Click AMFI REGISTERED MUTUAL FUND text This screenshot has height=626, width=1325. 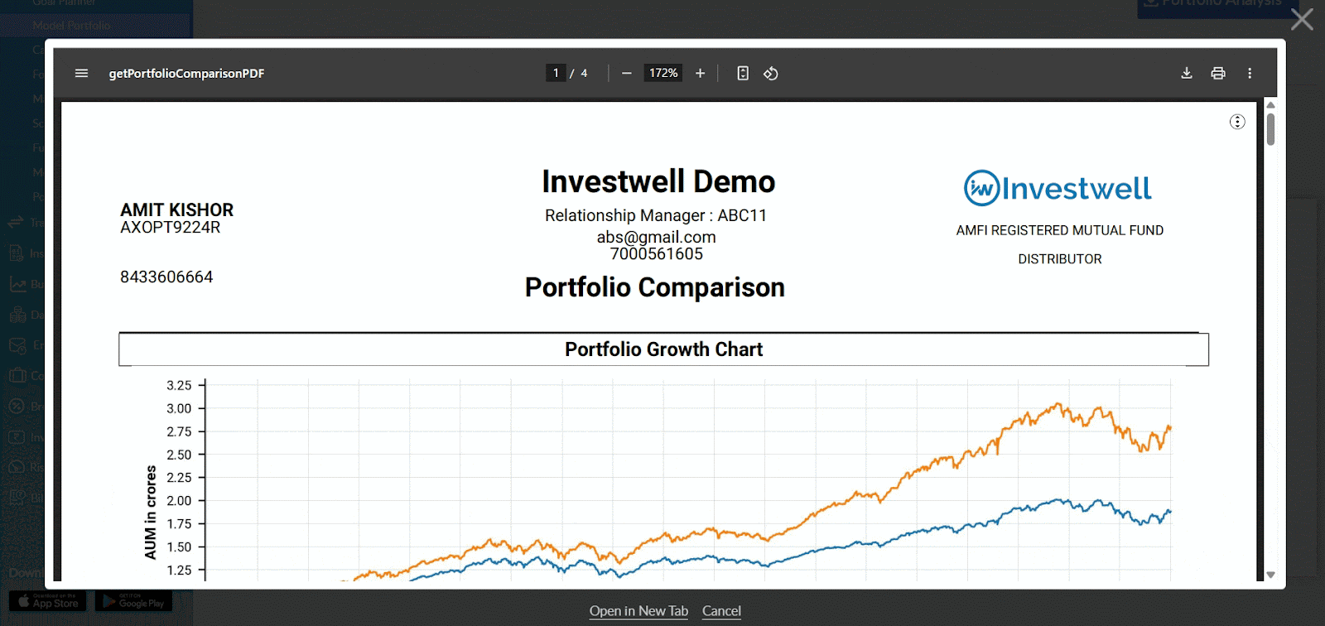(1059, 230)
